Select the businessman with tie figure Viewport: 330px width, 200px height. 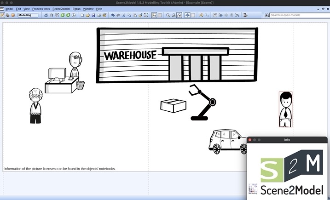coord(286,109)
